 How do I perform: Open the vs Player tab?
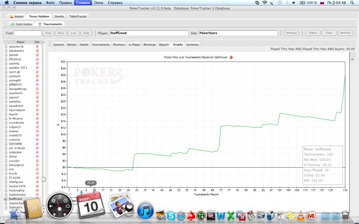point(134,45)
